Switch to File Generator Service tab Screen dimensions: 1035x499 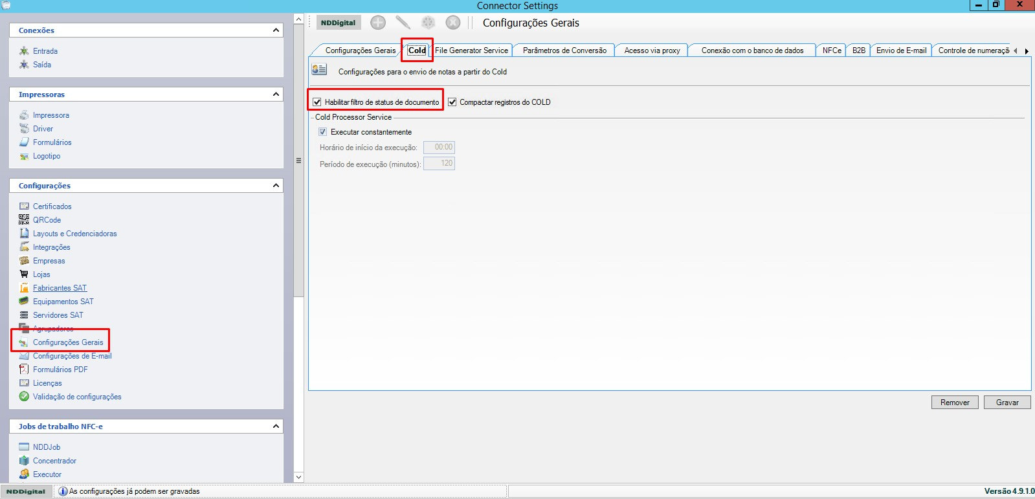tap(471, 50)
